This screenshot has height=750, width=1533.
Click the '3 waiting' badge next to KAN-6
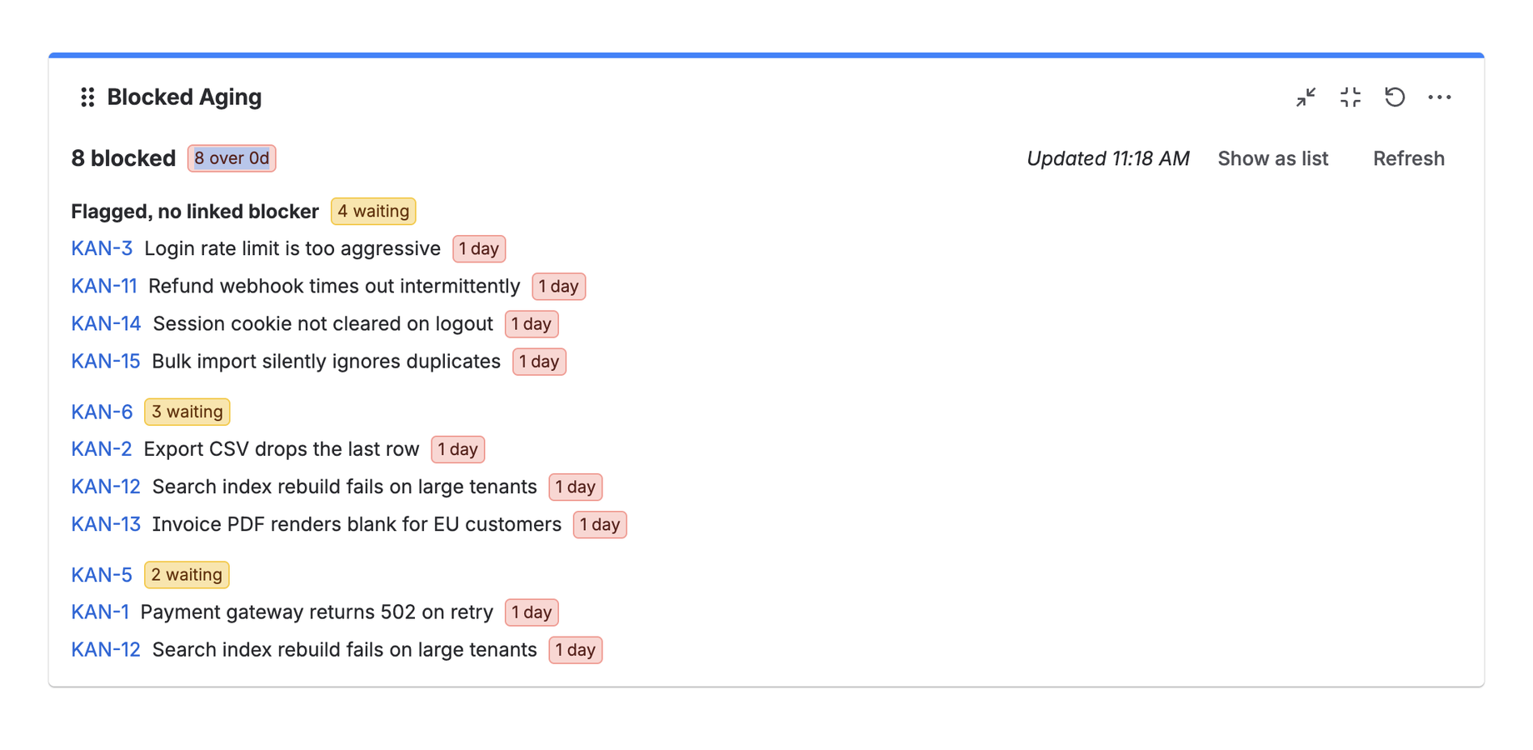187,412
